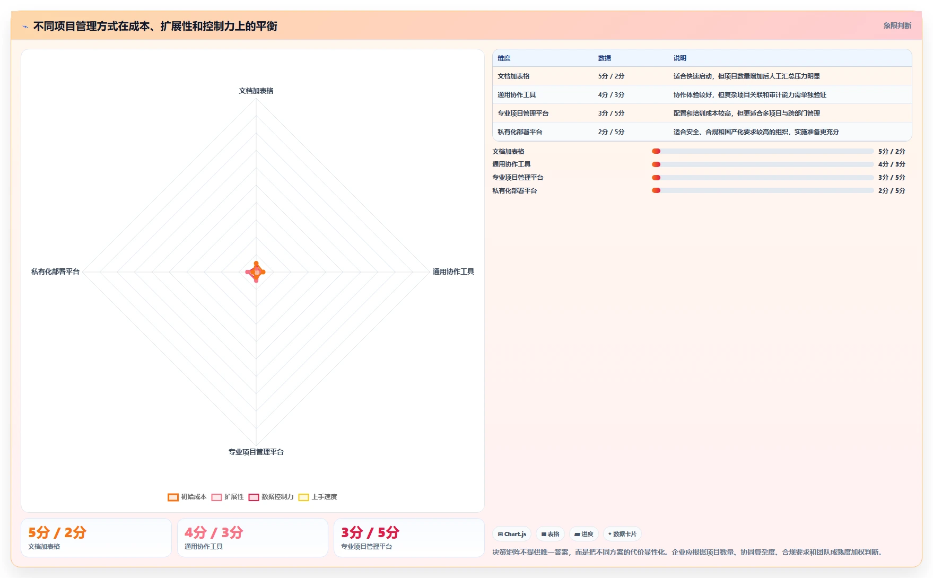
Task: Click the description starting 适合安全、合规
Action: coord(756,132)
